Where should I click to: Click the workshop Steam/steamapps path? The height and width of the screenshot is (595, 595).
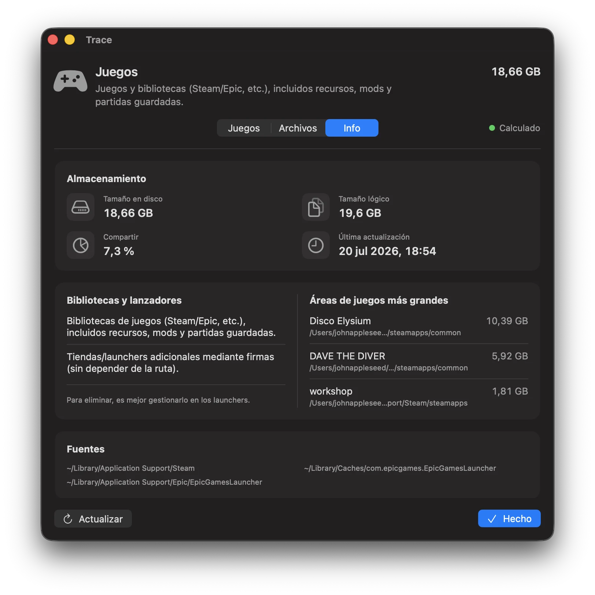(388, 403)
